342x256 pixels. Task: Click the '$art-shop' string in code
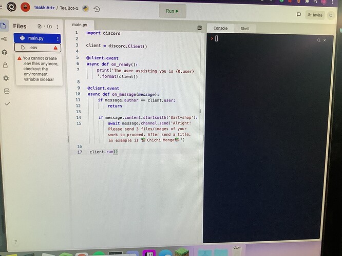click(x=181, y=117)
